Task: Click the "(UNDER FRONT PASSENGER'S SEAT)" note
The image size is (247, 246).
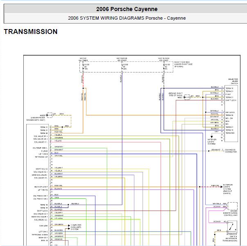Action: [x=36, y=119]
